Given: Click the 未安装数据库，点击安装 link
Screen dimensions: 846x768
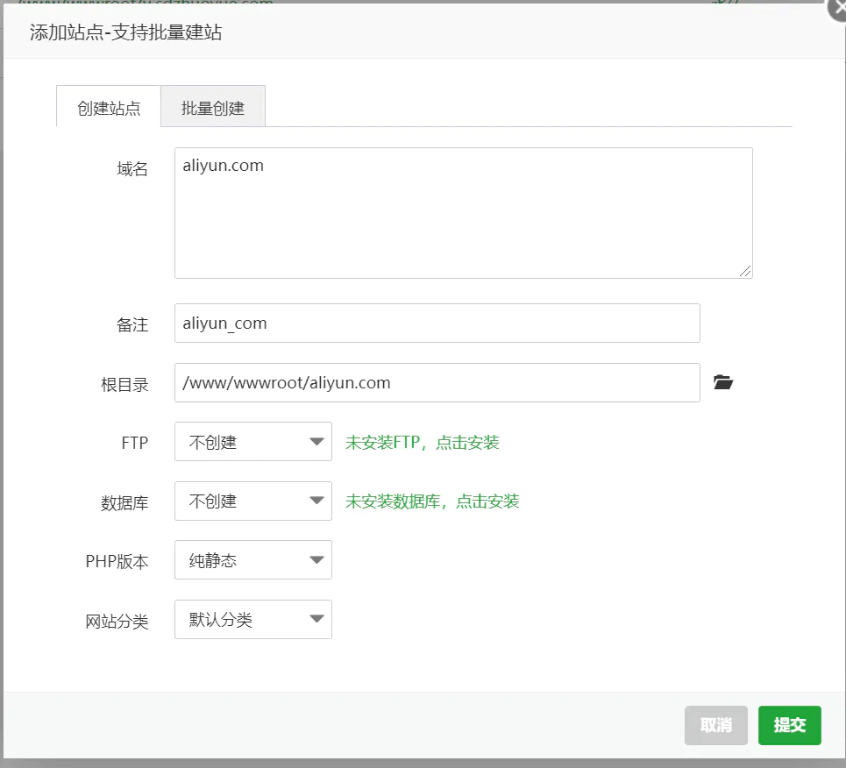Looking at the screenshot, I should (432, 501).
